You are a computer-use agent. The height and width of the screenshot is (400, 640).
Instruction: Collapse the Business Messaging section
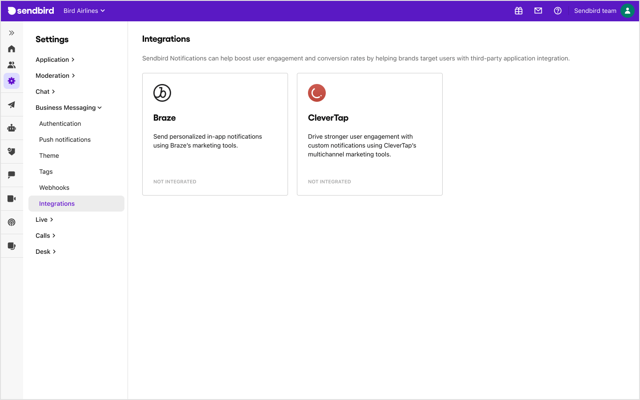[x=69, y=108]
